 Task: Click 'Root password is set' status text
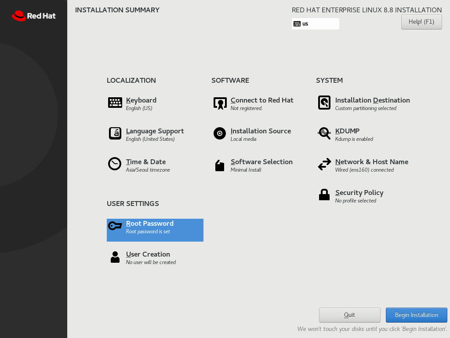click(148, 231)
